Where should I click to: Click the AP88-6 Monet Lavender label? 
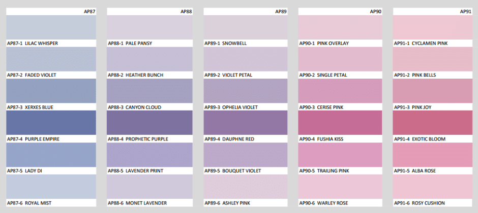click(137, 203)
